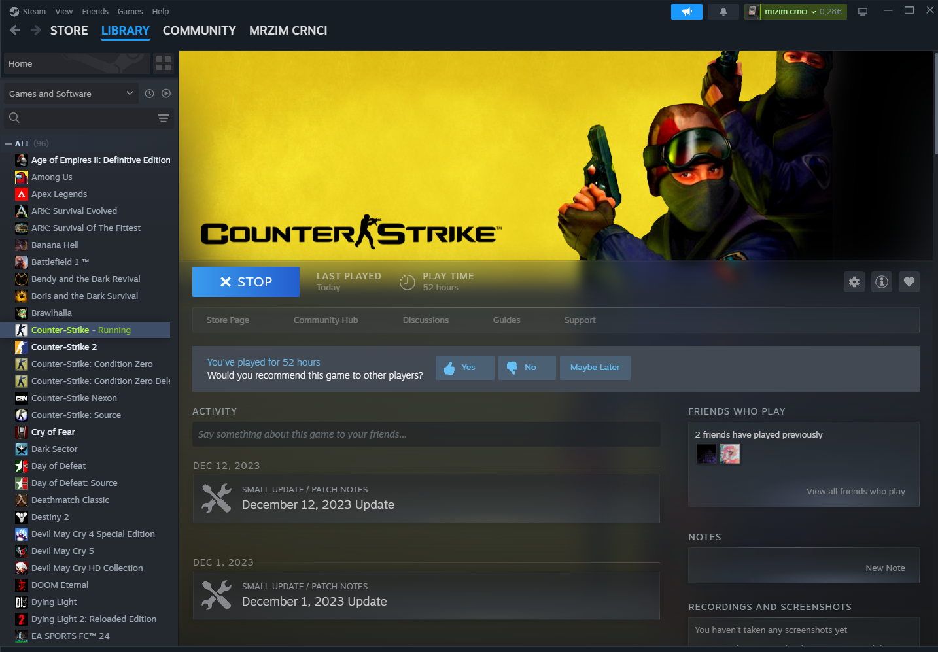
Task: Collapse the ALL games category
Action: 9,144
